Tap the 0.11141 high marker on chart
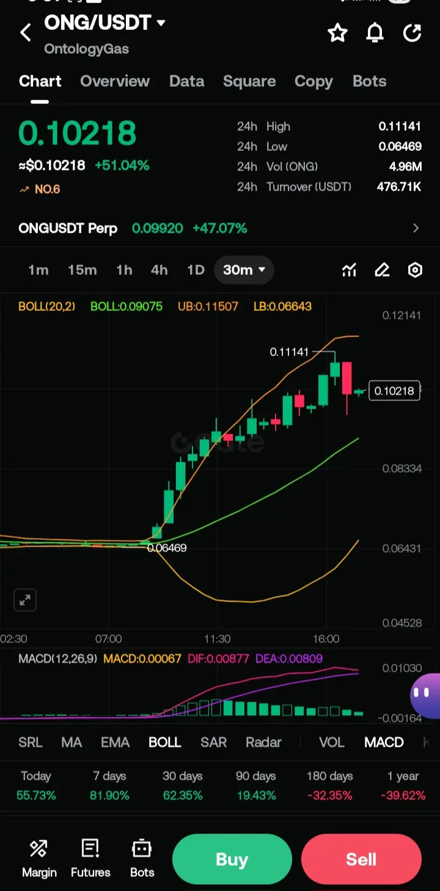Viewport: 440px width, 891px height. click(x=290, y=352)
